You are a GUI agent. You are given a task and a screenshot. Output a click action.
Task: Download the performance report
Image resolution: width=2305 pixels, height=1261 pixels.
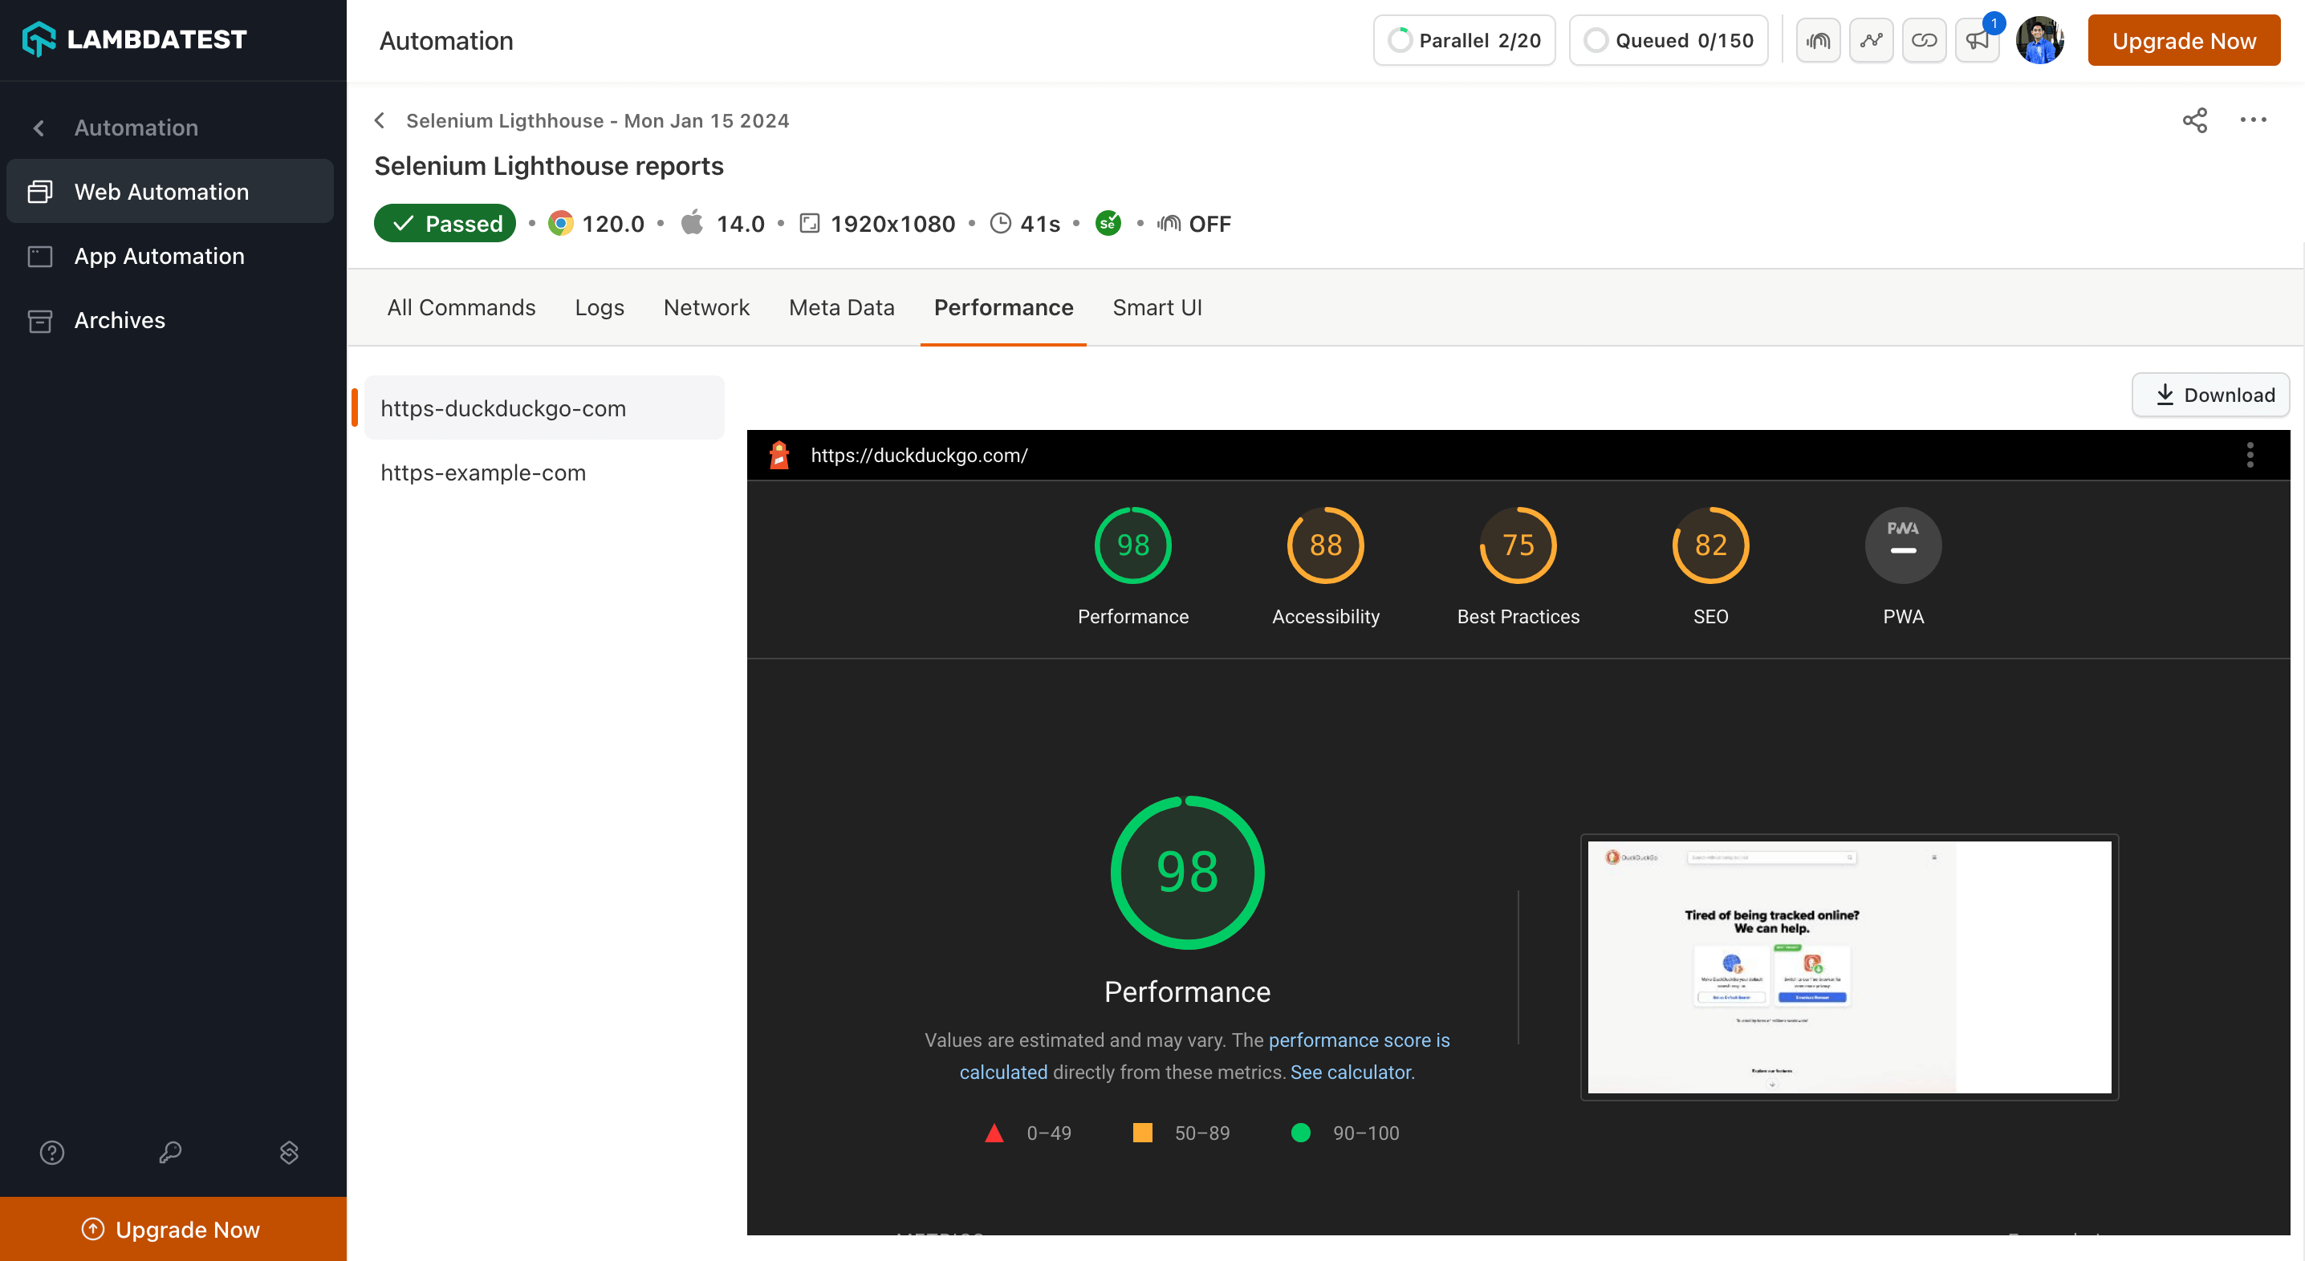tap(2210, 395)
